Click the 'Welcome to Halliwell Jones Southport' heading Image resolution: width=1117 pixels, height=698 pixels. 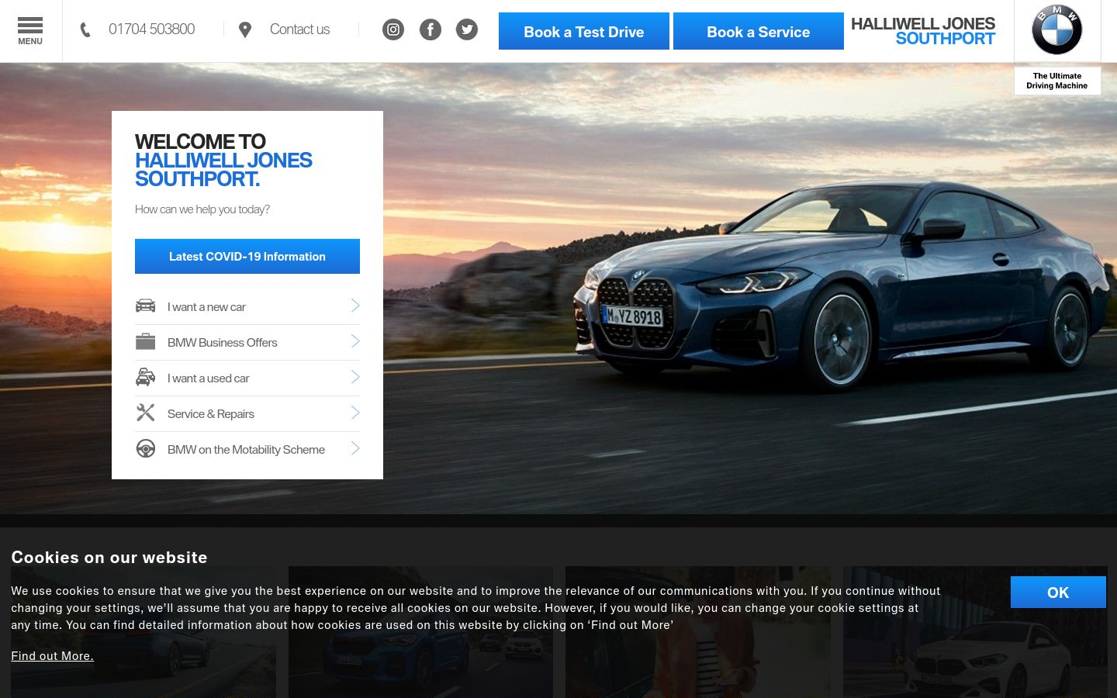[223, 160]
